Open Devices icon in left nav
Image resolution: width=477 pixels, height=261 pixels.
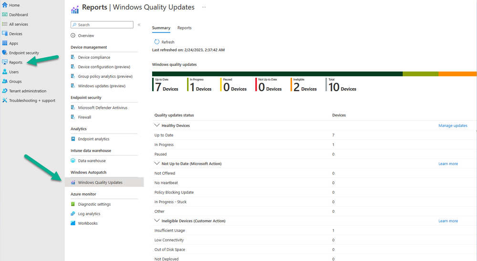tap(5, 33)
